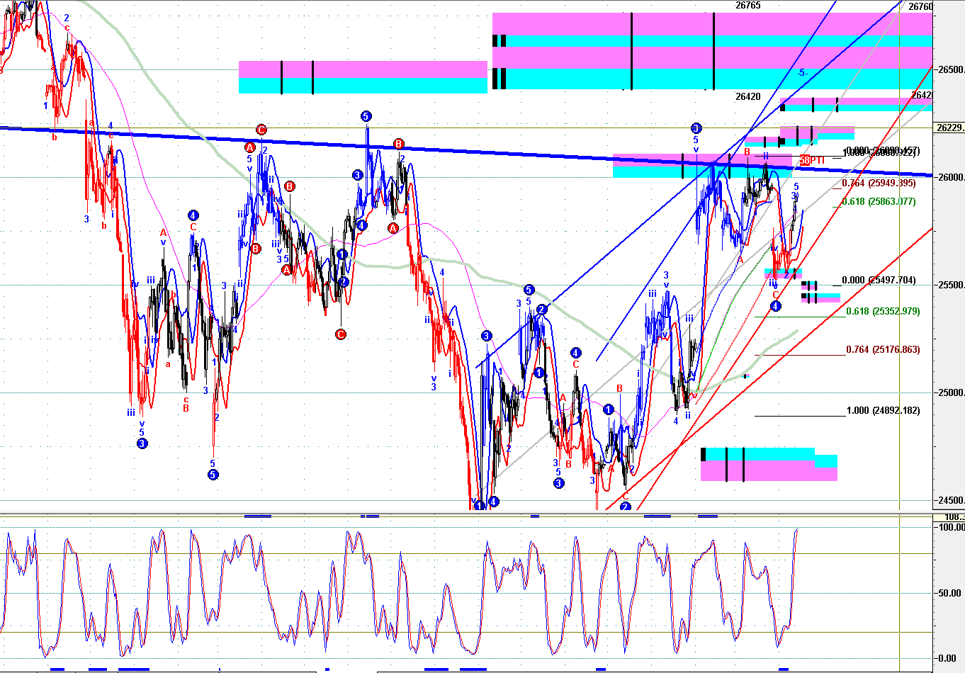Click the 25000 price axis value
Screen dimensions: 965x673
click(x=950, y=392)
